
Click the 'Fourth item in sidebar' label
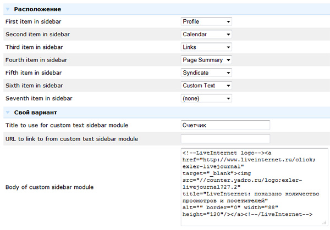(x=36, y=60)
